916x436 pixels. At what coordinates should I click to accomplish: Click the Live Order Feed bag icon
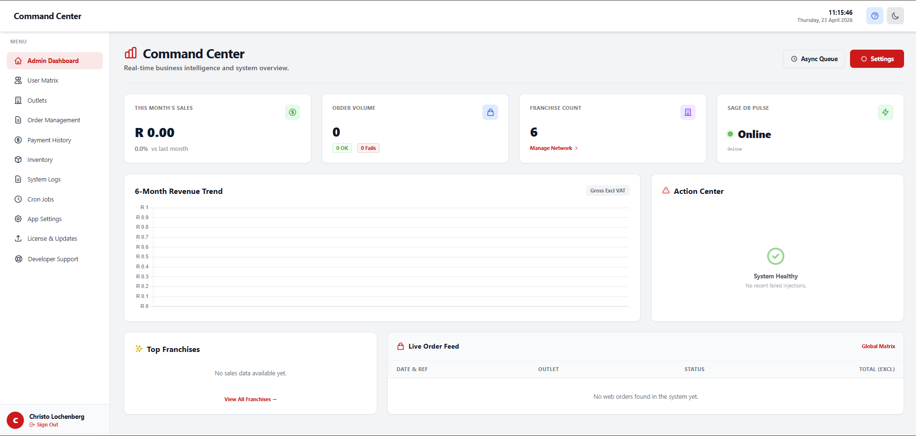coord(401,346)
